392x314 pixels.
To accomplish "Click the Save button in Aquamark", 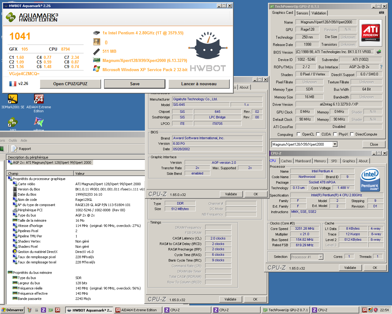I will (x=135, y=84).
